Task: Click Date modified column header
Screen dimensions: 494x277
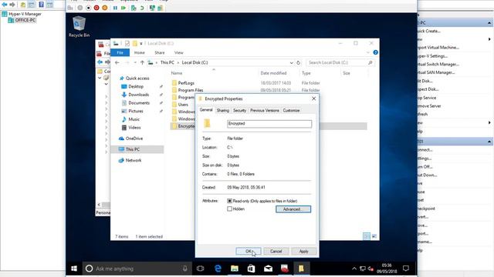Action: click(273, 73)
